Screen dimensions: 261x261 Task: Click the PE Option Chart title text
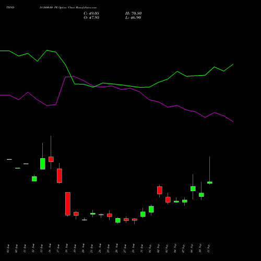click(68, 8)
